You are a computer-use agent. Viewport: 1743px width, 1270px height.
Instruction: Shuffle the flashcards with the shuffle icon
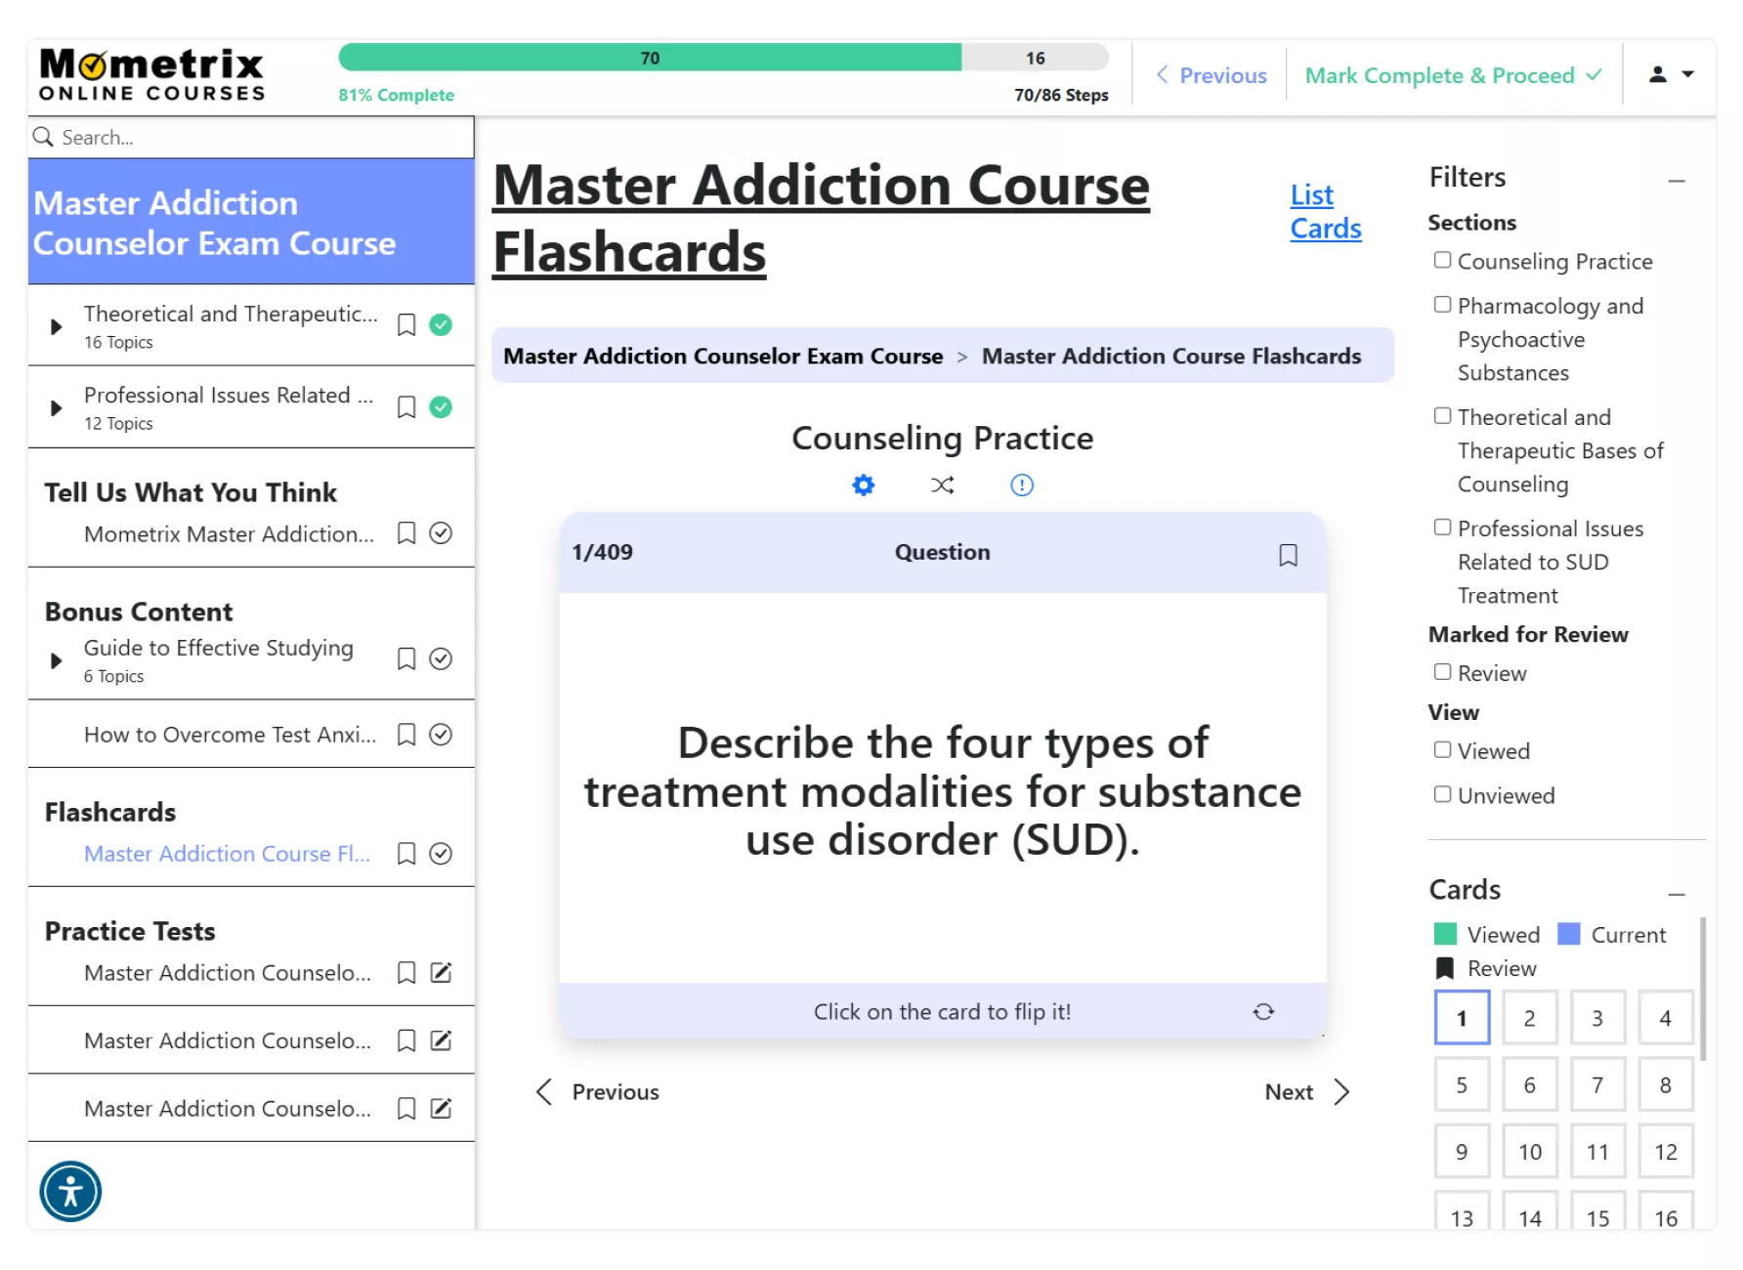pos(942,486)
